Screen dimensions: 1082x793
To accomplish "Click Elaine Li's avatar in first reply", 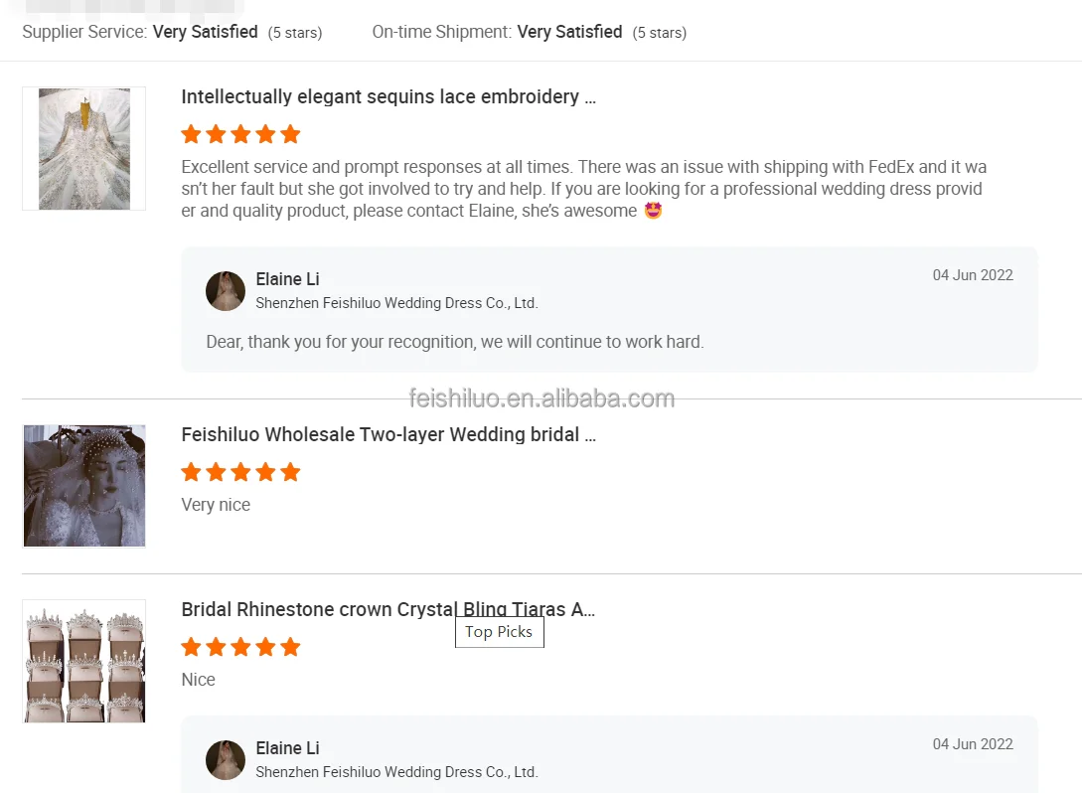I will coord(226,291).
